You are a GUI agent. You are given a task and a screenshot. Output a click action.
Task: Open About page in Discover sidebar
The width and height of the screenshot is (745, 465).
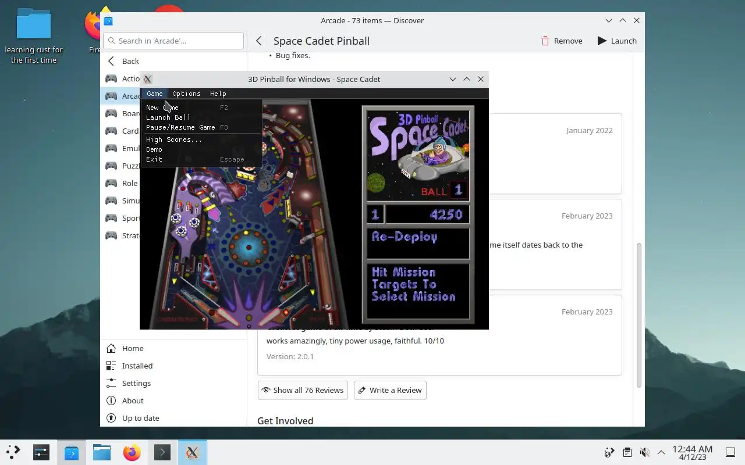click(x=173, y=400)
